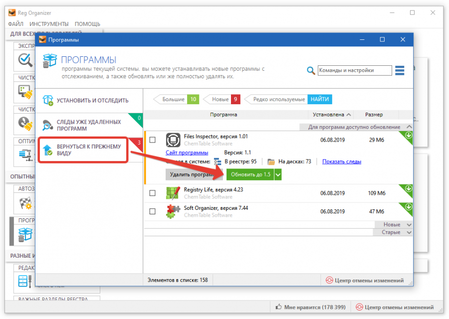Click the search magnifier icon
This screenshot has height=319, width=449.
click(x=311, y=71)
